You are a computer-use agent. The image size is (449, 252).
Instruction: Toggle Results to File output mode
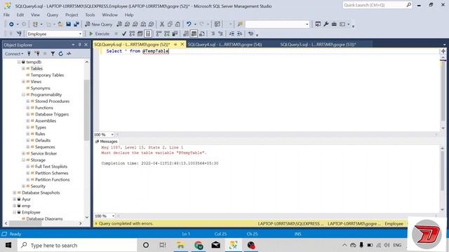202,34
